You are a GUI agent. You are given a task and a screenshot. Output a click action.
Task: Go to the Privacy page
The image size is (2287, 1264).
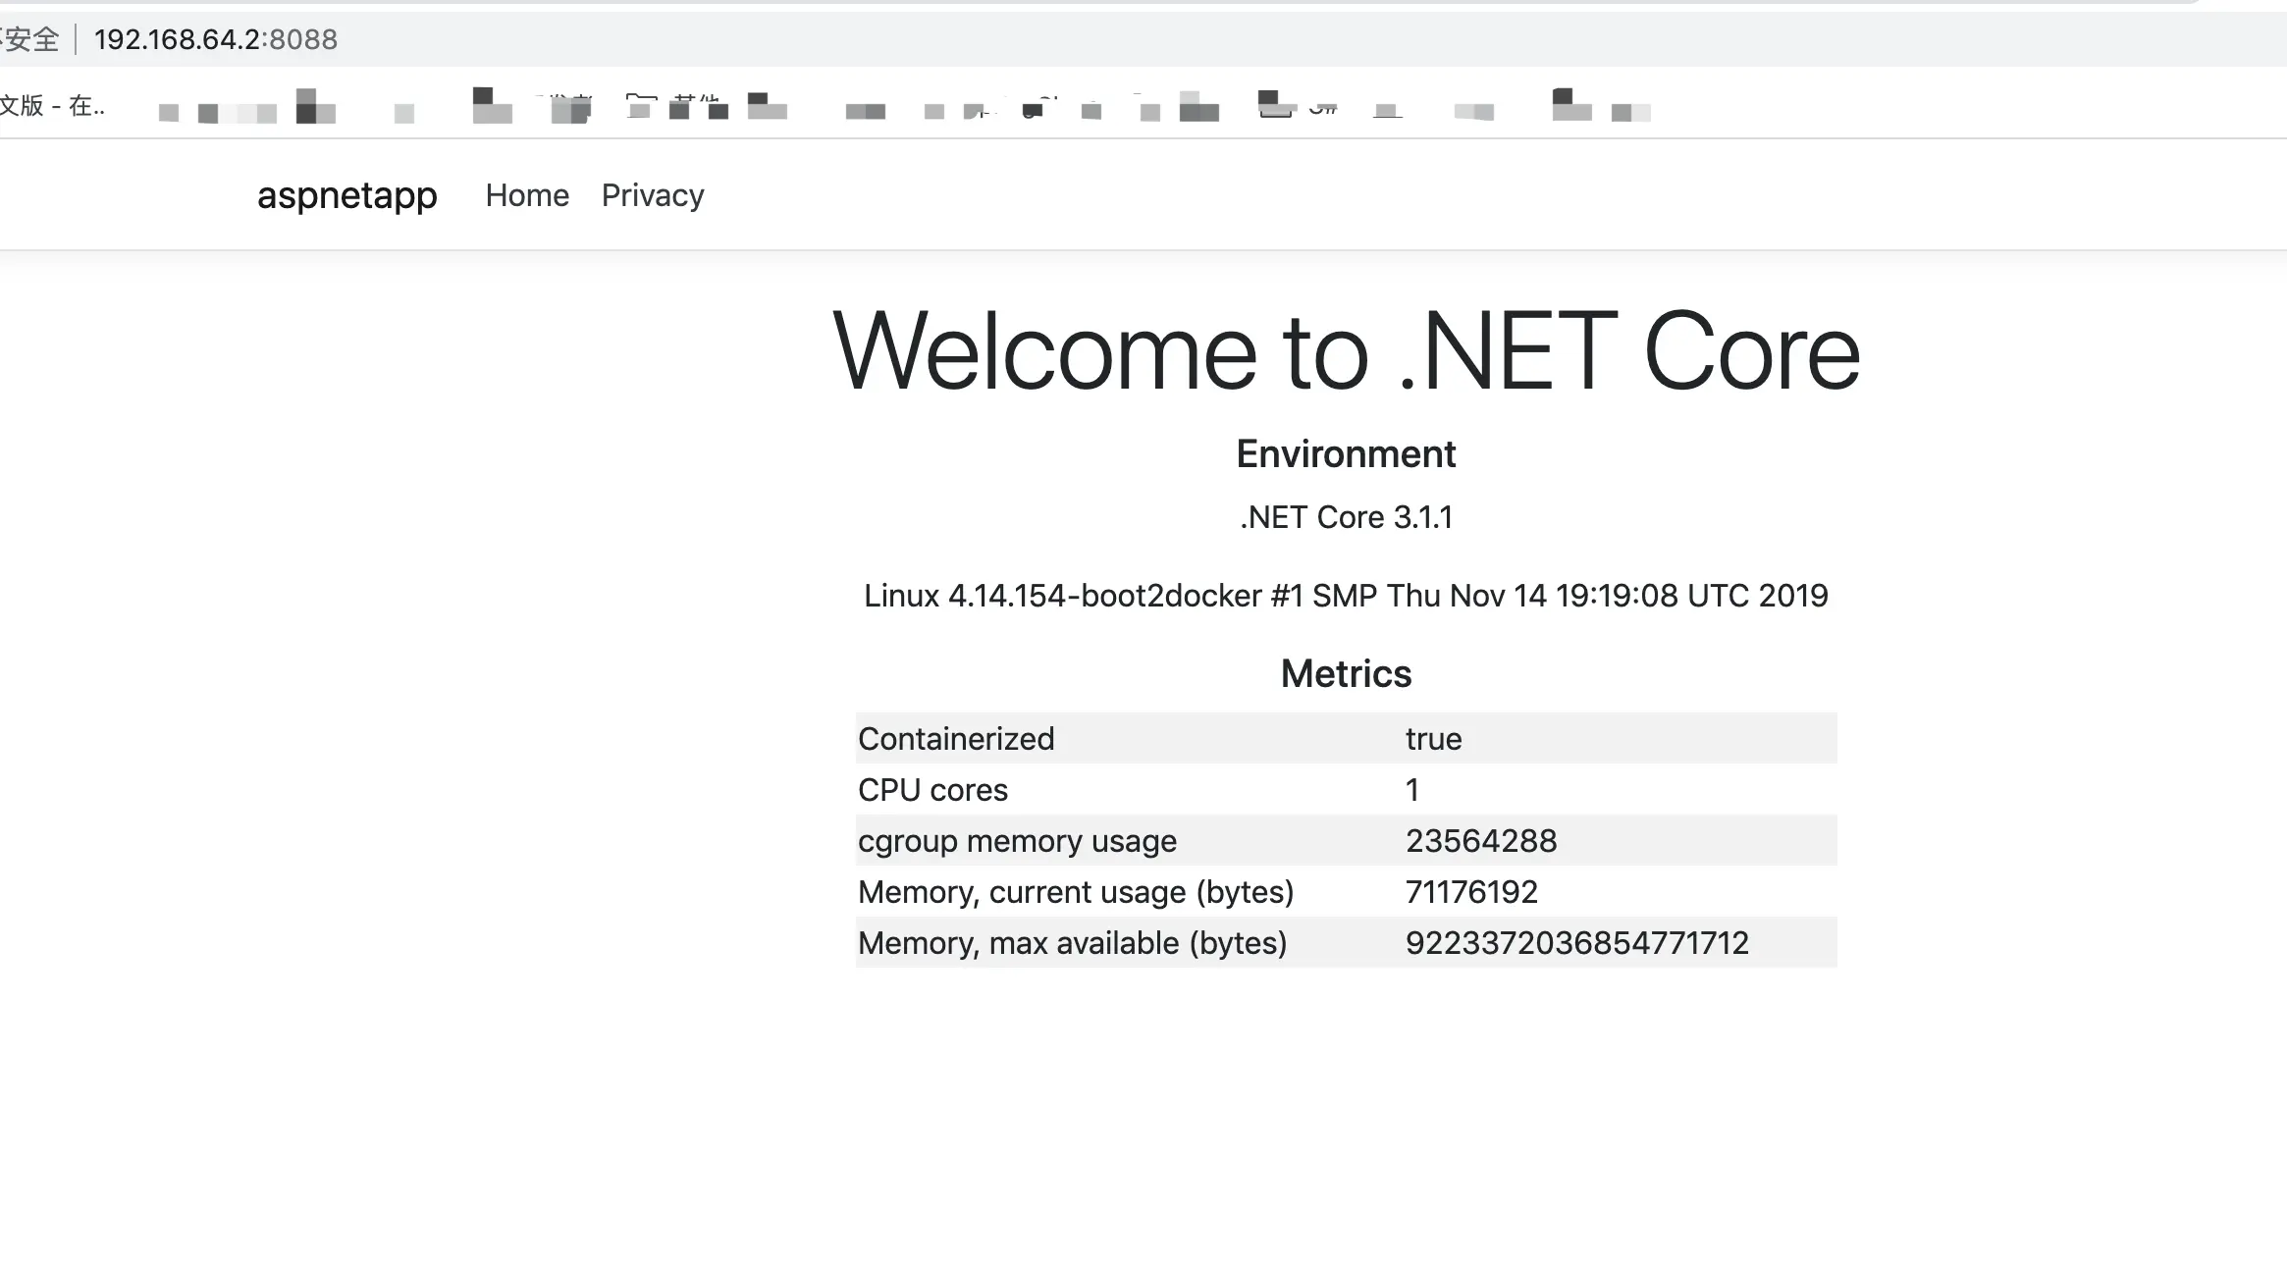653,195
